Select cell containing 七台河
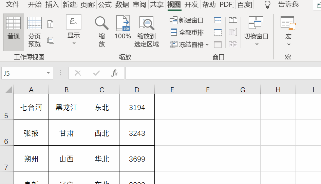 pyautogui.click(x=31, y=107)
